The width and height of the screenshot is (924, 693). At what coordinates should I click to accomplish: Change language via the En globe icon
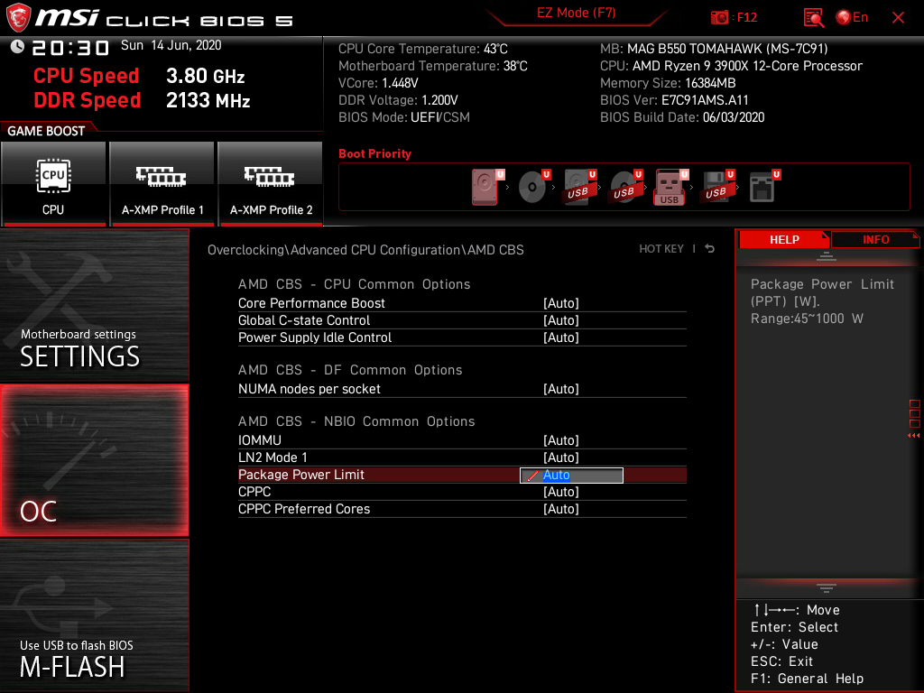852,18
